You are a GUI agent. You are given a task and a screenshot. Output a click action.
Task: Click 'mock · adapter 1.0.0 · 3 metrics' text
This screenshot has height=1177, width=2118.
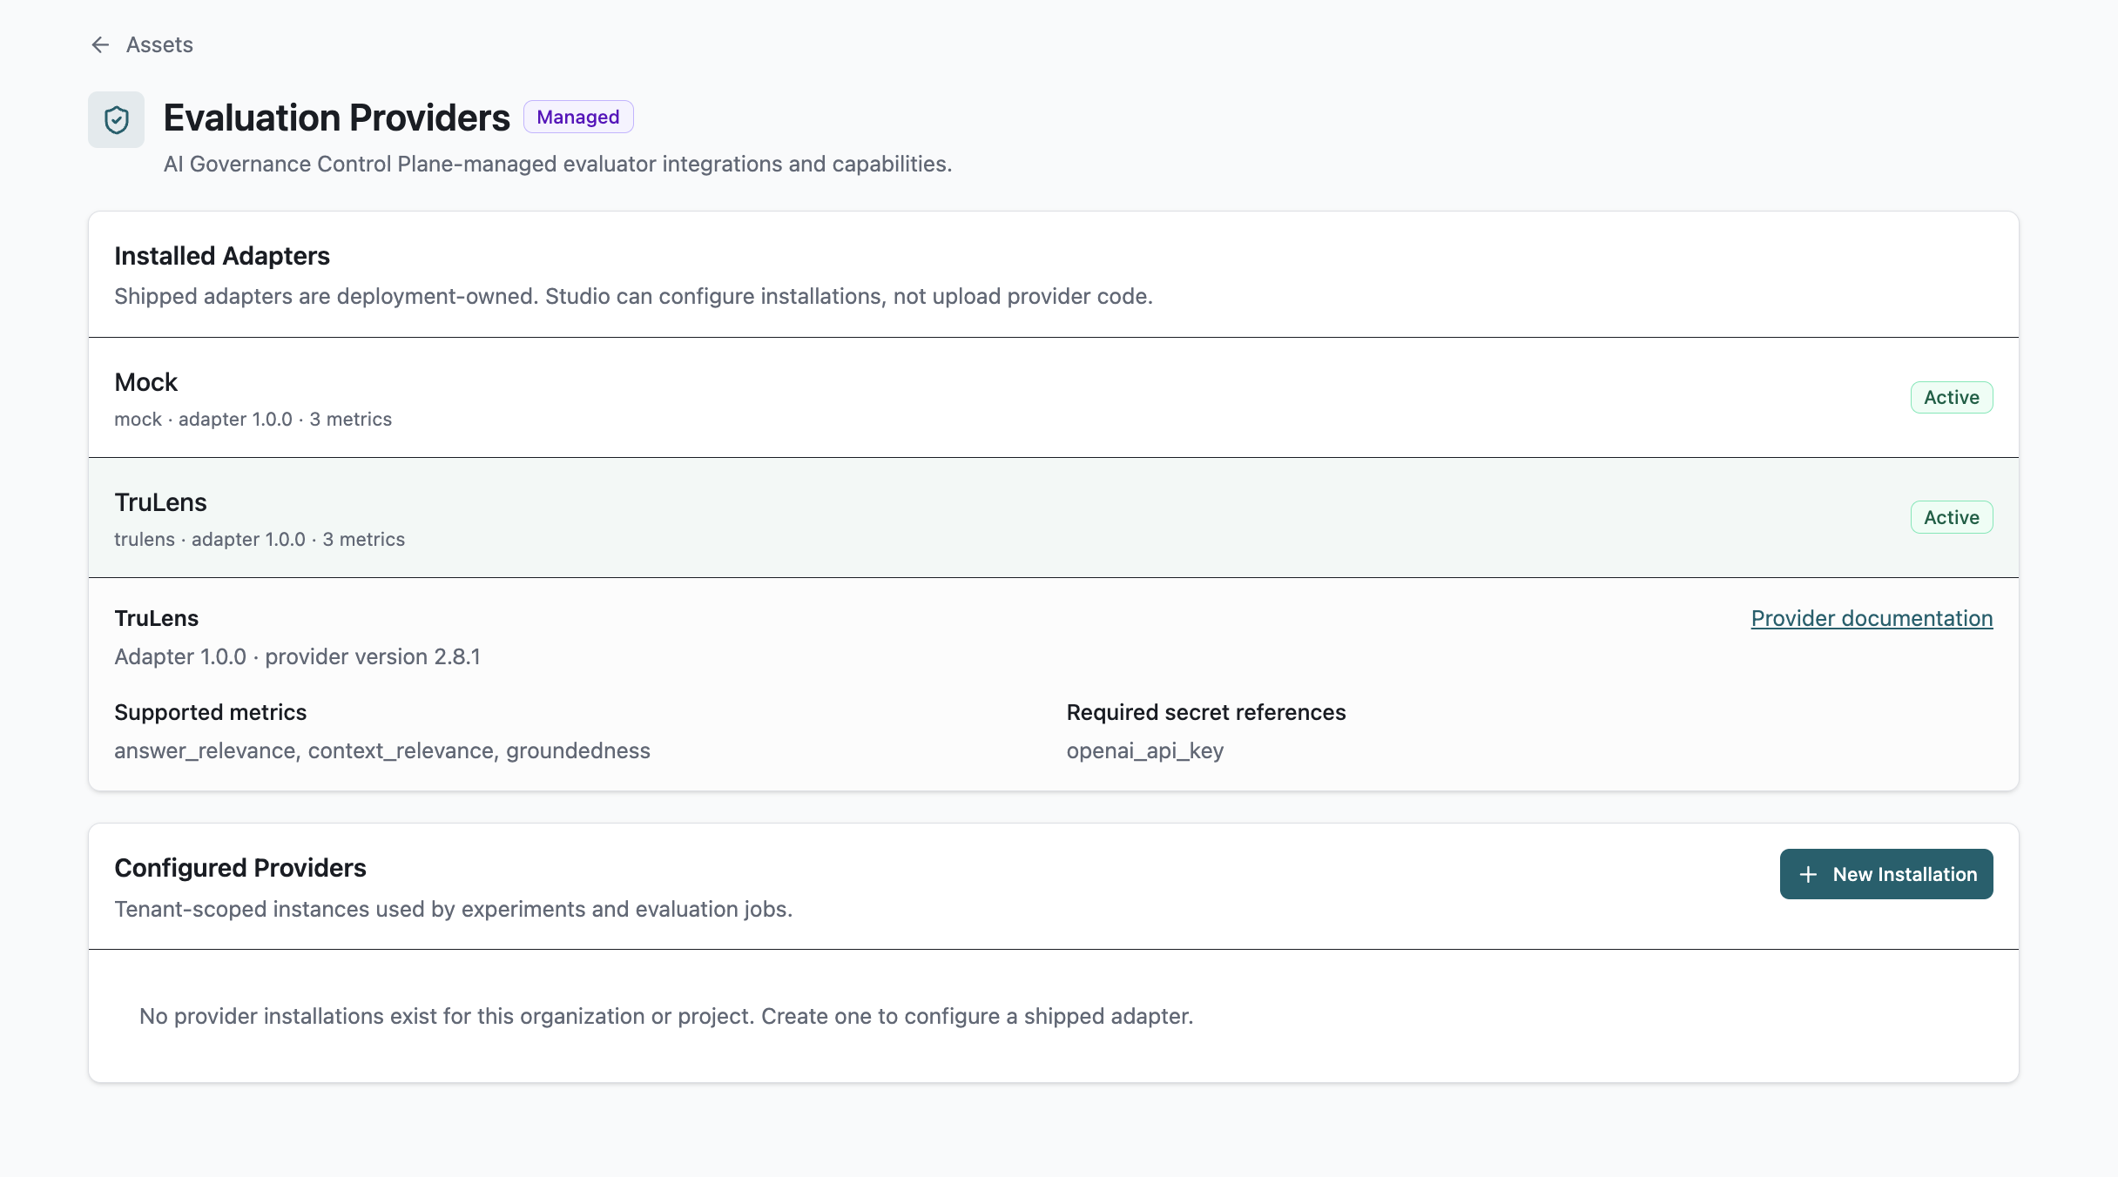click(253, 420)
